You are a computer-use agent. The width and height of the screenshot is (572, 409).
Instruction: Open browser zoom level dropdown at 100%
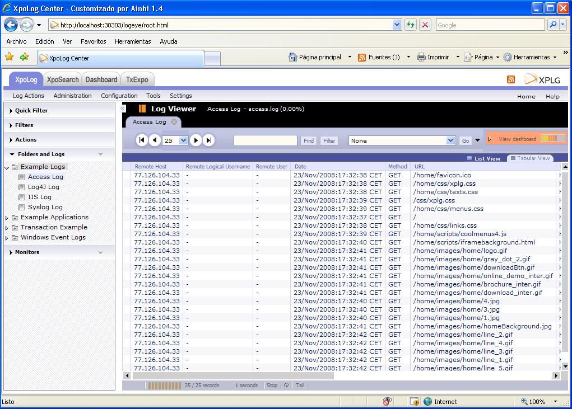pos(555,401)
